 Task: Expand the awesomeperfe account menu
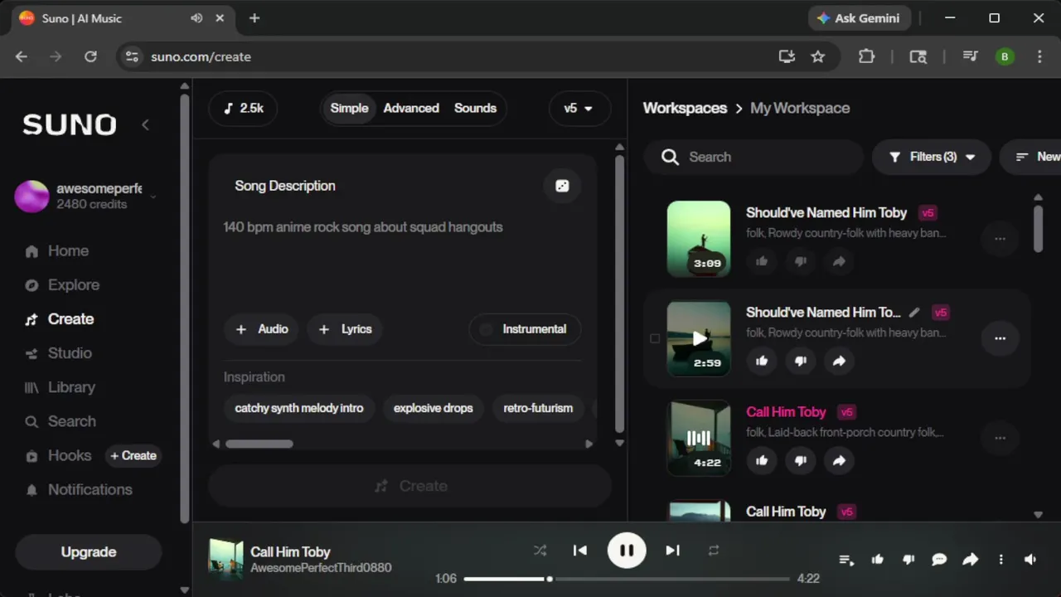(153, 197)
